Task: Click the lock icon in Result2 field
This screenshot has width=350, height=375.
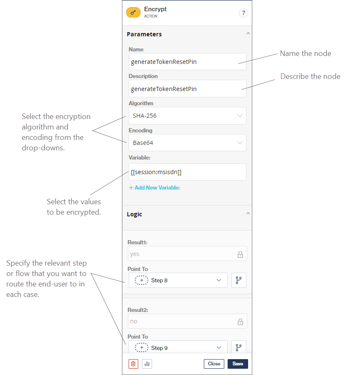Action: pyautogui.click(x=240, y=322)
